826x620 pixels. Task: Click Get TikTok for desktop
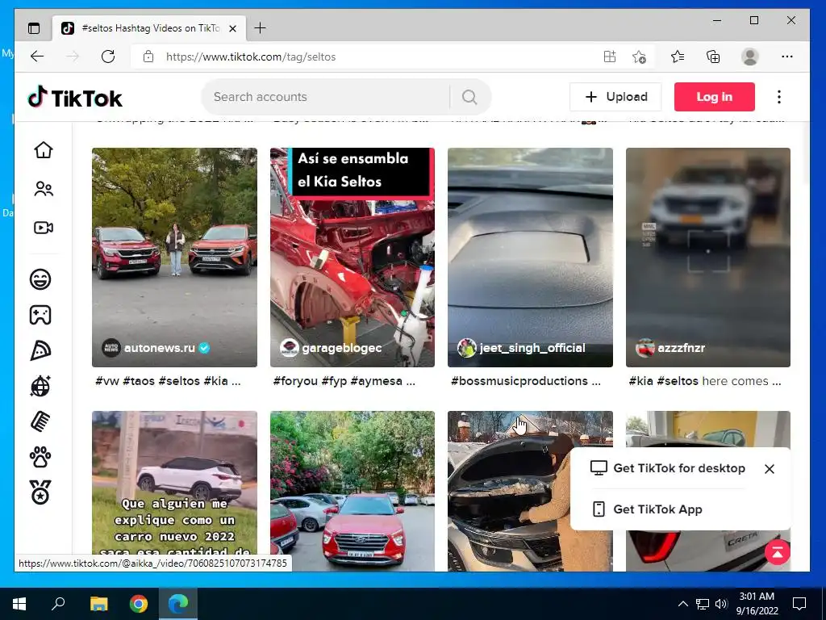click(667, 468)
